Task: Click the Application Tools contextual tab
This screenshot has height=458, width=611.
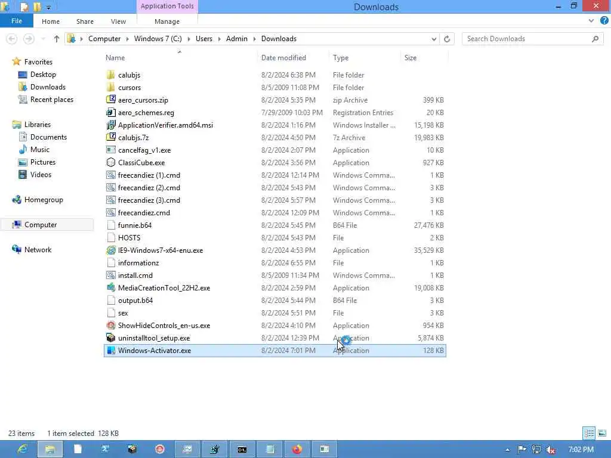Action: coord(167,6)
